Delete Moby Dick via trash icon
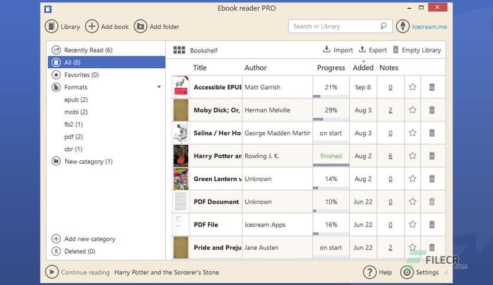This screenshot has width=493, height=285. pos(432,110)
